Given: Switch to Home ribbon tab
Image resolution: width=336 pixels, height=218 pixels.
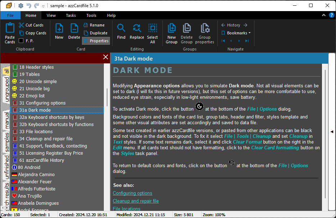Looking at the screenshot, I should 31,15.
